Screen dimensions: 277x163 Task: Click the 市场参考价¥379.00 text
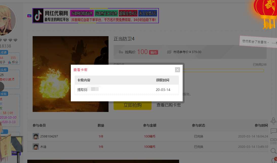187,52
